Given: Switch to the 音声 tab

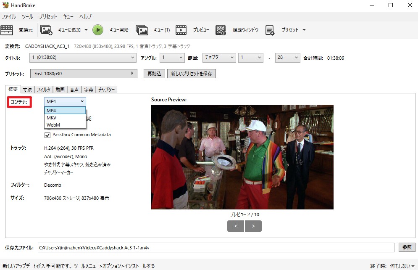Looking at the screenshot, I should (x=74, y=90).
